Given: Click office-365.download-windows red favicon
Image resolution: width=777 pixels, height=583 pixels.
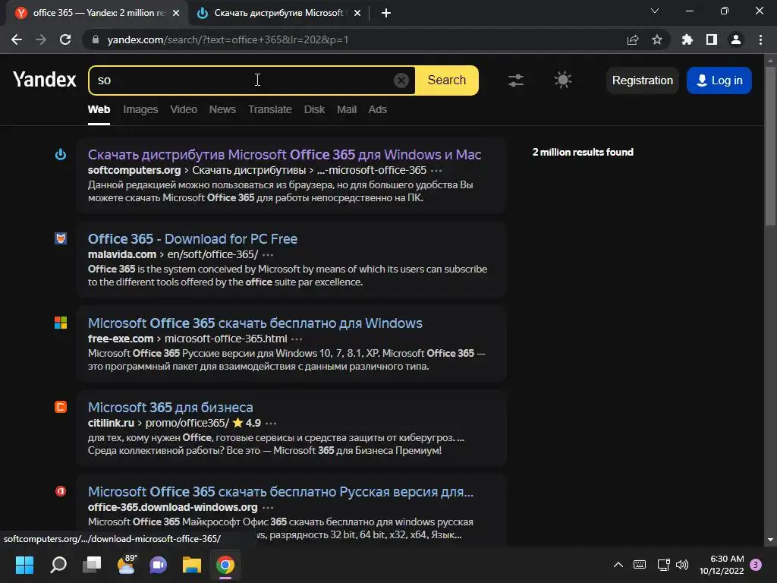Looking at the screenshot, I should pyautogui.click(x=61, y=491).
